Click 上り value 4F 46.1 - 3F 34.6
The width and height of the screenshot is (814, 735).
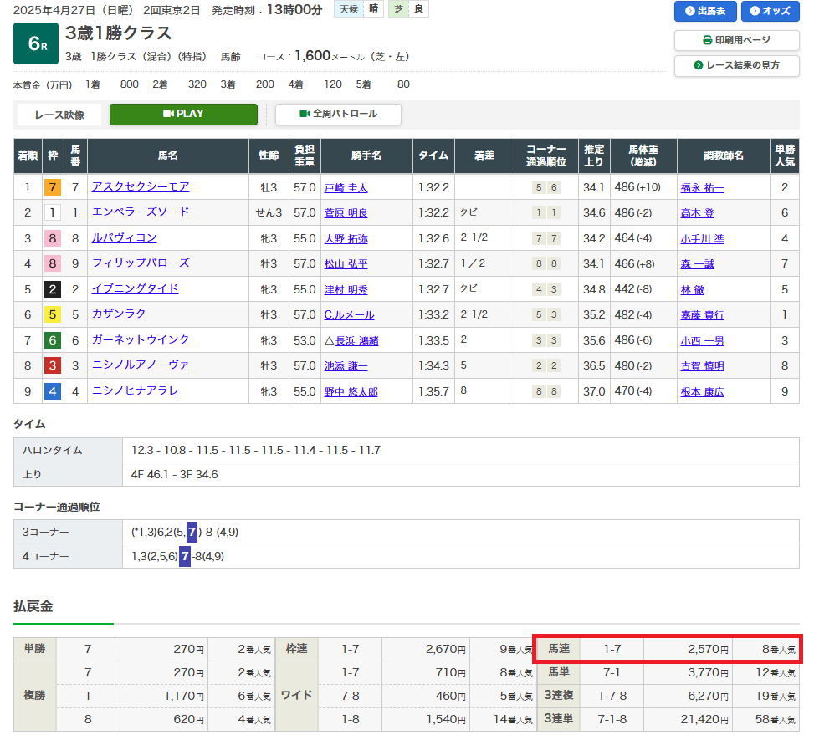point(174,475)
